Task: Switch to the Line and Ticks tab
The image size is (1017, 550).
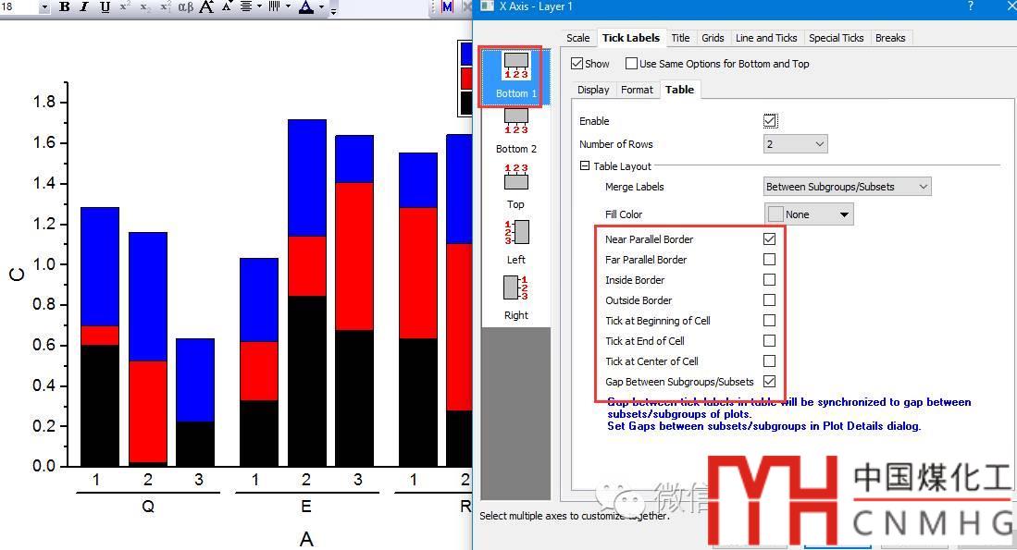Action: pyautogui.click(x=765, y=38)
